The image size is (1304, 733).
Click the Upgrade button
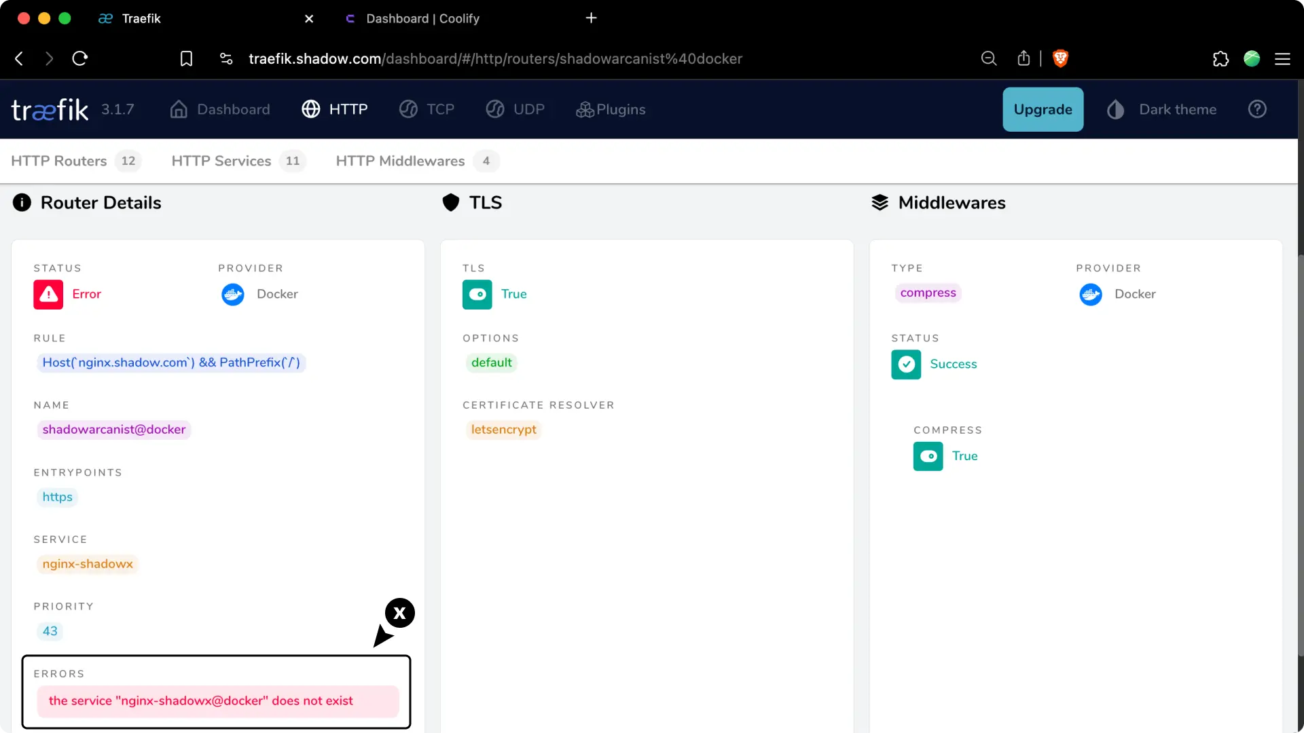click(1043, 109)
